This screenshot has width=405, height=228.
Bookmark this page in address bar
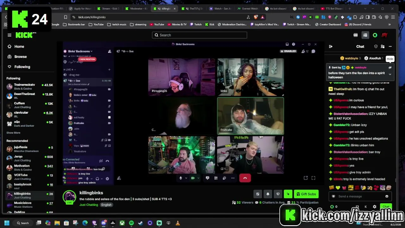pos(65,17)
